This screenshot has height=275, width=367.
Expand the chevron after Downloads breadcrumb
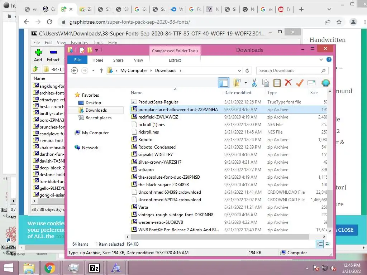point(181,71)
